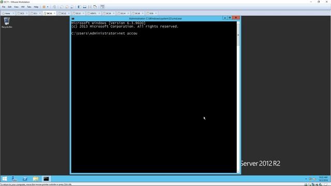Click the Revert to Snapshot toolbar icon
331x186 pixels.
[67, 7]
